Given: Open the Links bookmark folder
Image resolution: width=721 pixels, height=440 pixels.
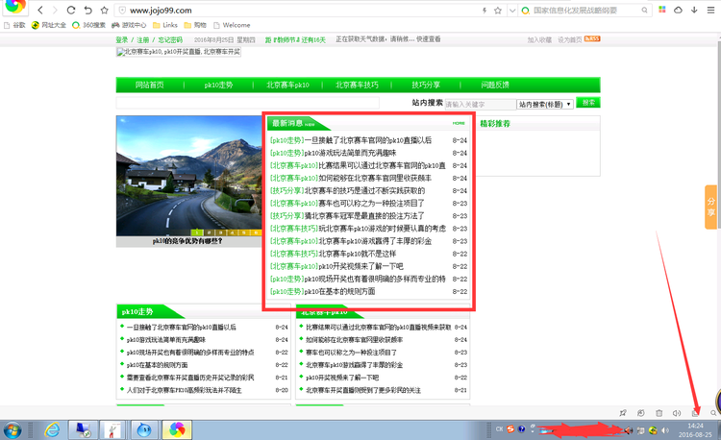Looking at the screenshot, I should pyautogui.click(x=165, y=25).
